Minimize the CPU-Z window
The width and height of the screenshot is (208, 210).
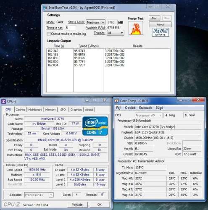click(x=87, y=100)
